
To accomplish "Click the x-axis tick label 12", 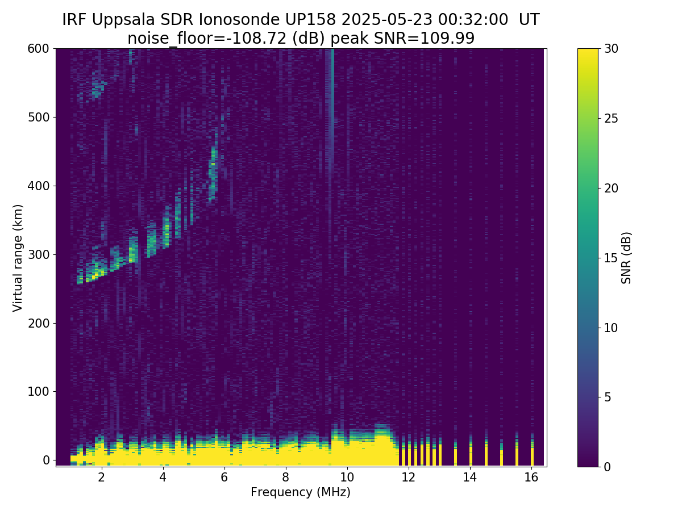I will click(x=408, y=478).
